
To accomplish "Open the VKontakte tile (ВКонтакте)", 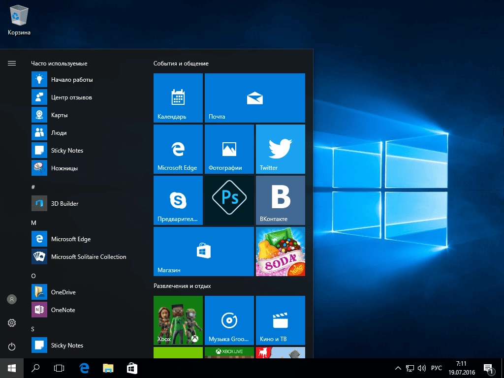I will coord(280,200).
